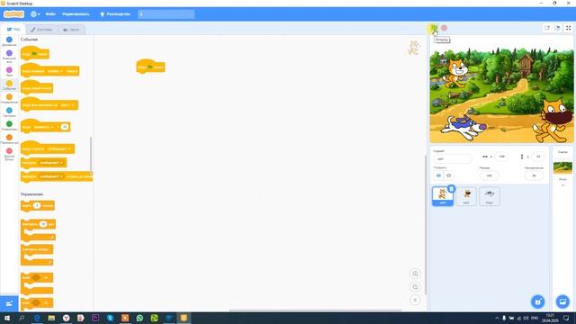Select the Переменные (Variables) block category
Screen dimensions: 576x324
pyautogui.click(x=9, y=139)
